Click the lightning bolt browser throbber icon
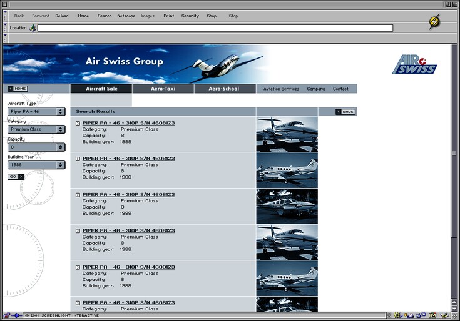Viewport: 460px width, 321px height. tap(434, 22)
